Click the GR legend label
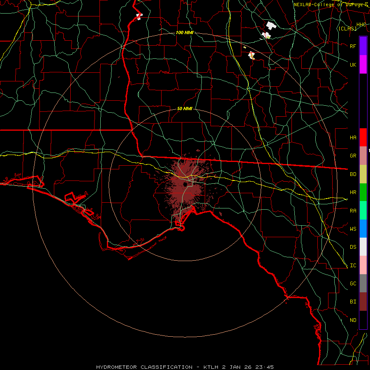 click(x=353, y=156)
